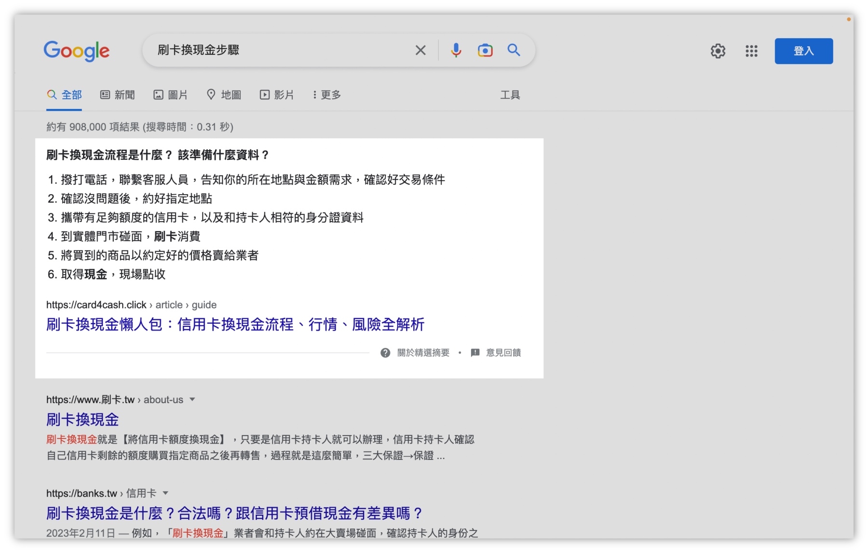Run the search via the magnifier icon
The width and height of the screenshot is (868, 553).
click(514, 50)
